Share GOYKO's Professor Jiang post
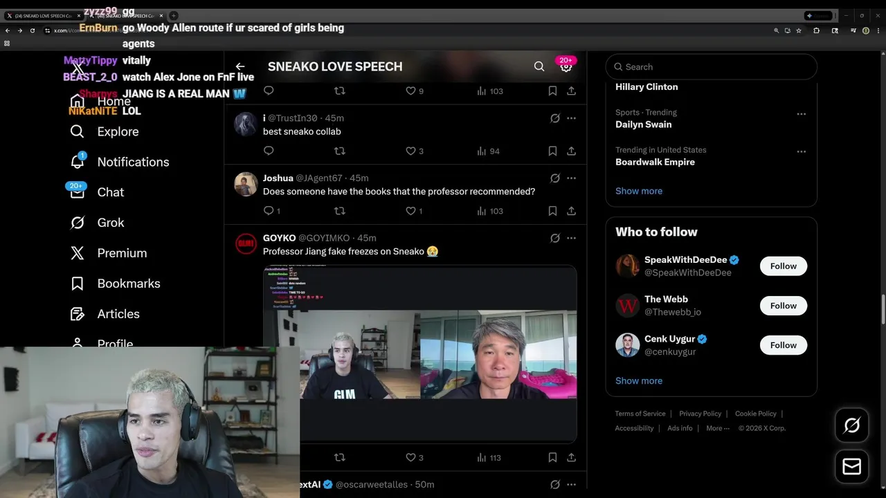This screenshot has width=886, height=498. tap(571, 457)
